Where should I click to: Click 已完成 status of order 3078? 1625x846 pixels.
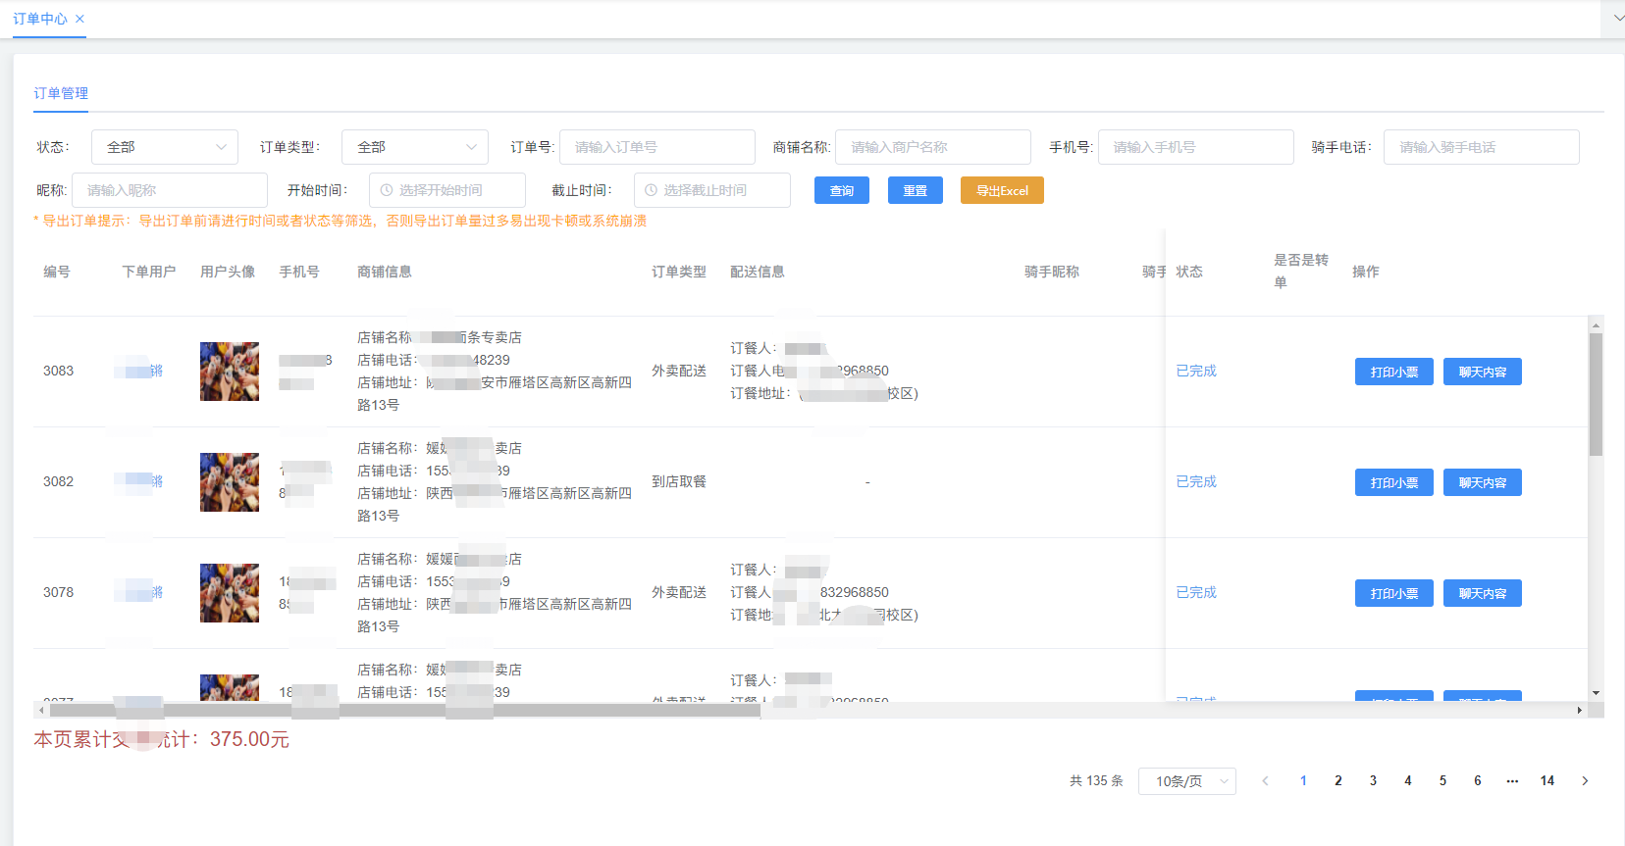click(x=1196, y=592)
